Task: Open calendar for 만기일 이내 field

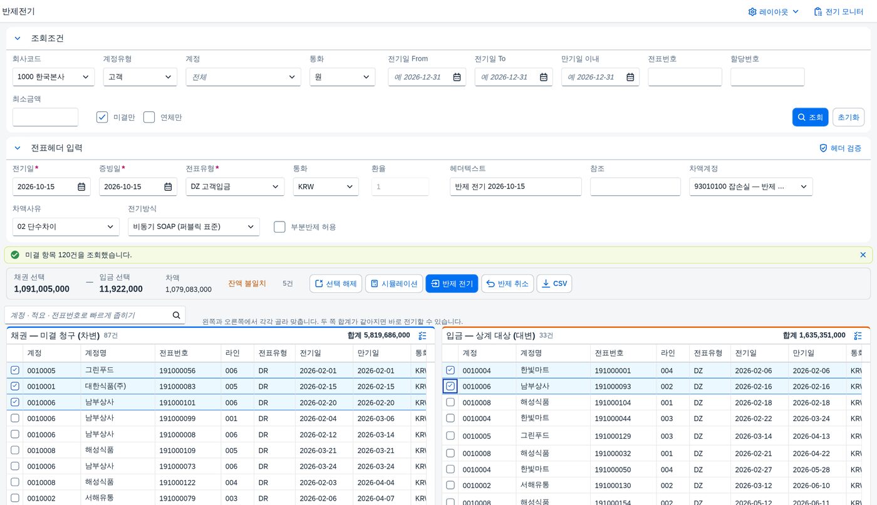Action: (630, 77)
